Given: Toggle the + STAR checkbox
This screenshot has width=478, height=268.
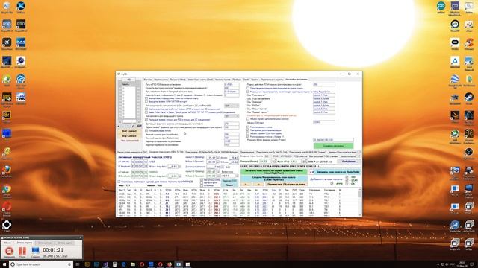Looking at the screenshot, I should (347, 180).
